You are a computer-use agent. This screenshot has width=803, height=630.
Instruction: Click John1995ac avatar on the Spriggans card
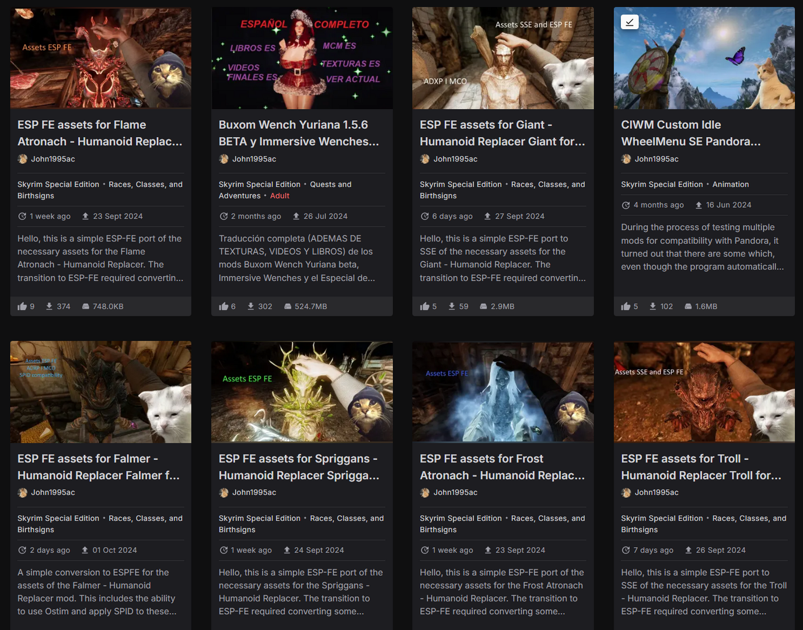pos(224,493)
